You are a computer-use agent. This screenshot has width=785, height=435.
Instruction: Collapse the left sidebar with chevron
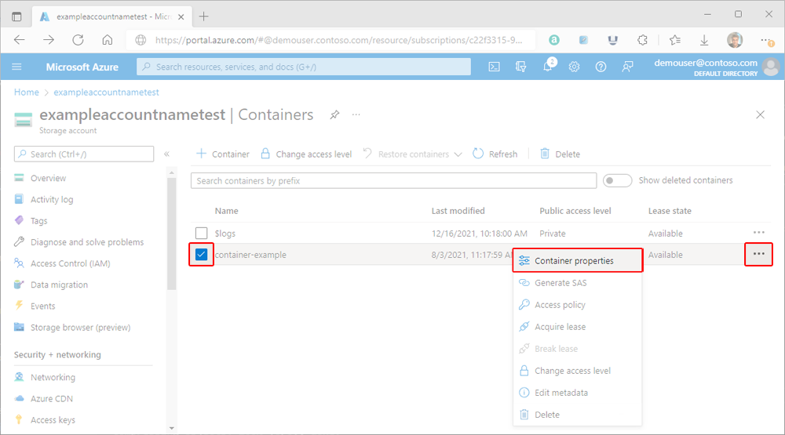[166, 154]
